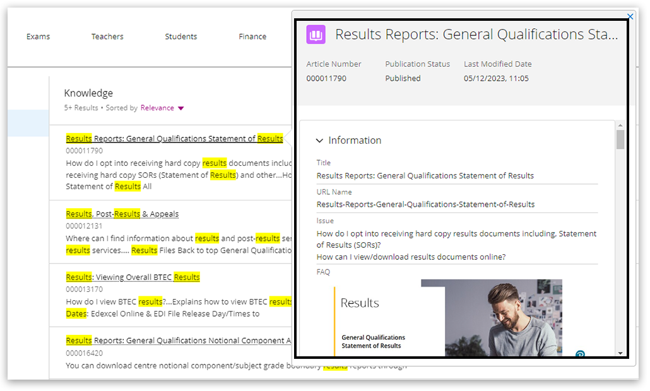Viewport: 650px width, 391px height.
Task: Click the Pearson logo on FAQ banner
Action: (x=580, y=355)
